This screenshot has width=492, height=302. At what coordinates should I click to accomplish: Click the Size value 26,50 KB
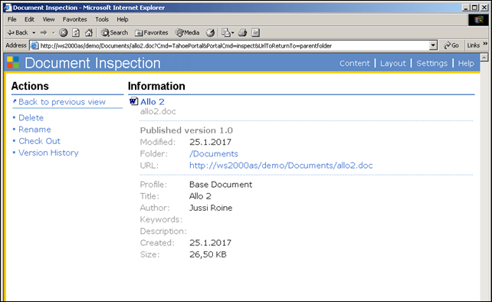pyautogui.click(x=208, y=254)
